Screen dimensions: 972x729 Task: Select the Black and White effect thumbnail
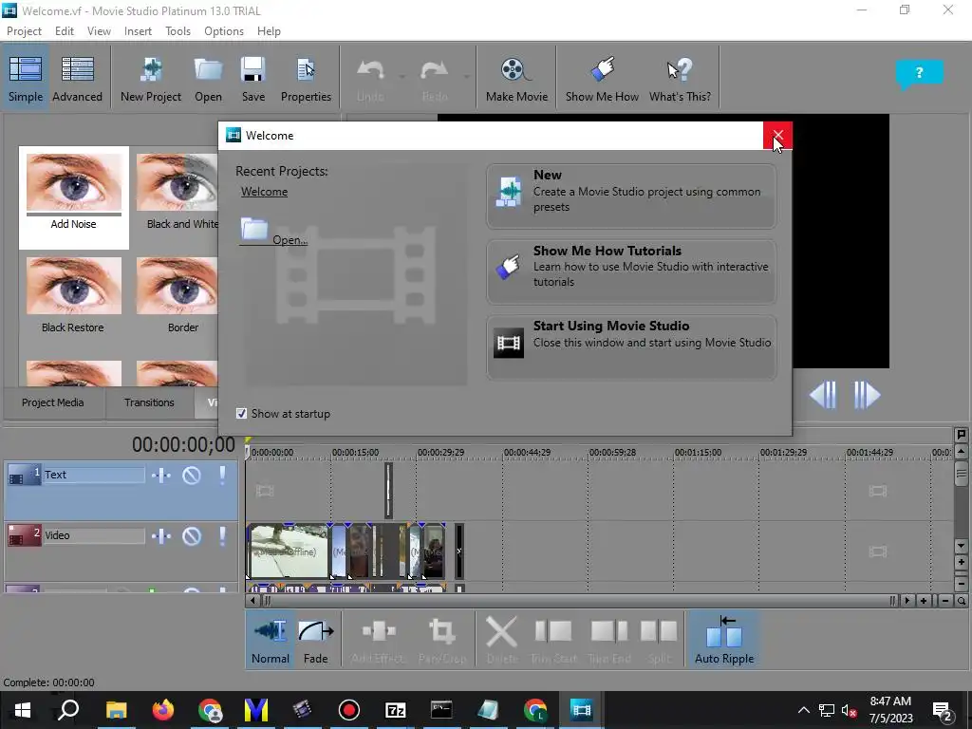pos(178,192)
